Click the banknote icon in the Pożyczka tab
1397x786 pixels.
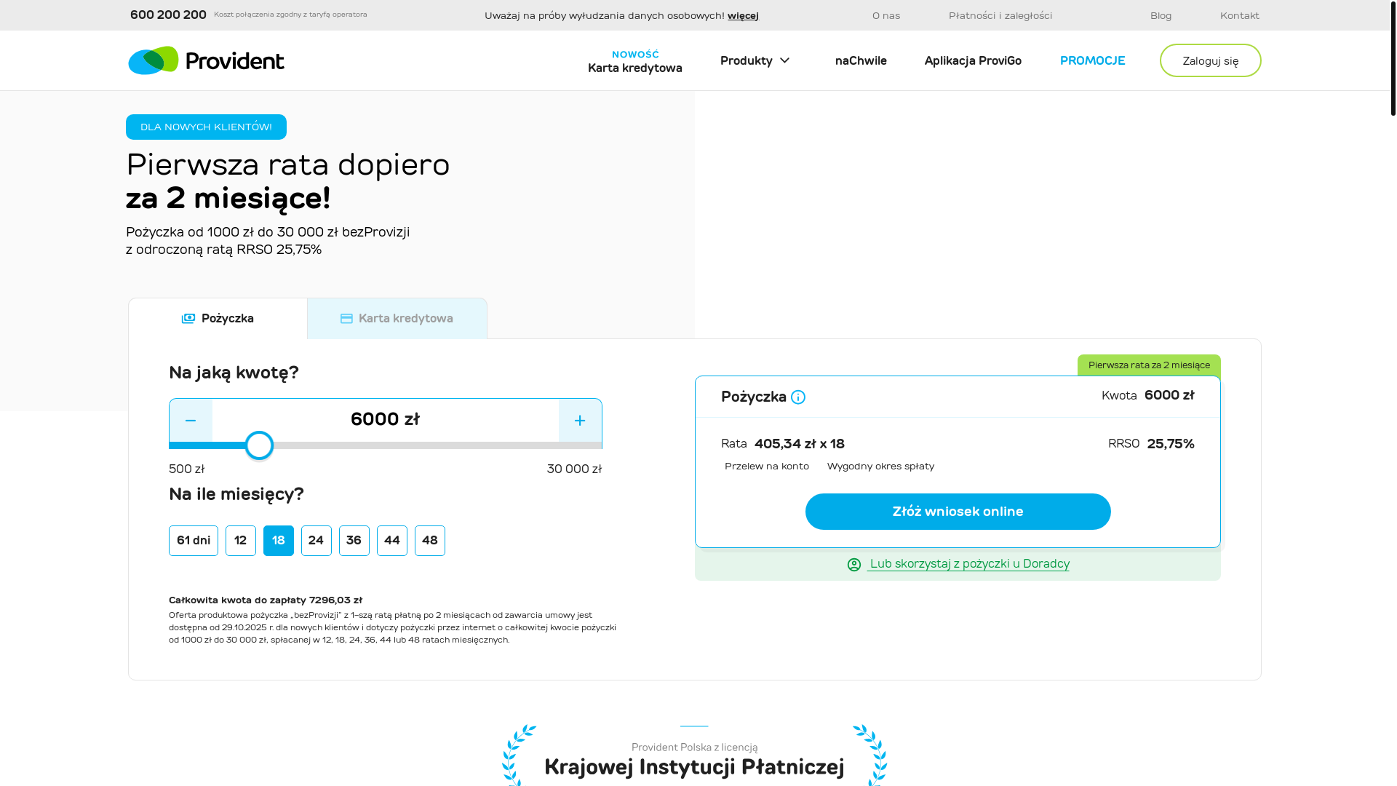[x=188, y=319]
